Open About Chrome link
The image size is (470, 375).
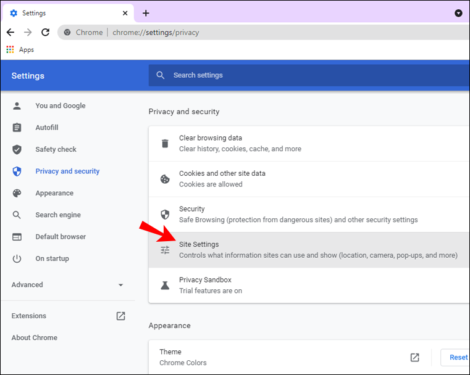pyautogui.click(x=35, y=337)
